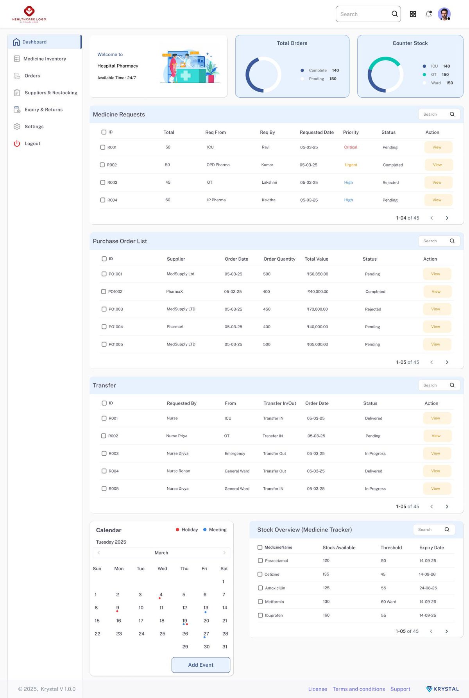Click search icon in Purchase Order List
The width and height of the screenshot is (469, 698).
452,241
